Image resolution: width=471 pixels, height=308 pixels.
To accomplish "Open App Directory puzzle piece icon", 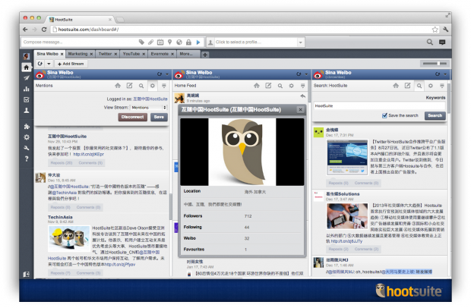I will tap(27, 127).
